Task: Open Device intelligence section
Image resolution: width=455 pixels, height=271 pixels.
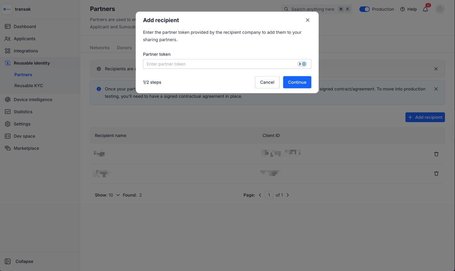Action: coord(33,100)
